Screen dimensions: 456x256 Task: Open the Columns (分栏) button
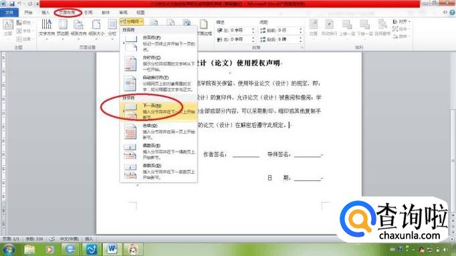point(112,28)
